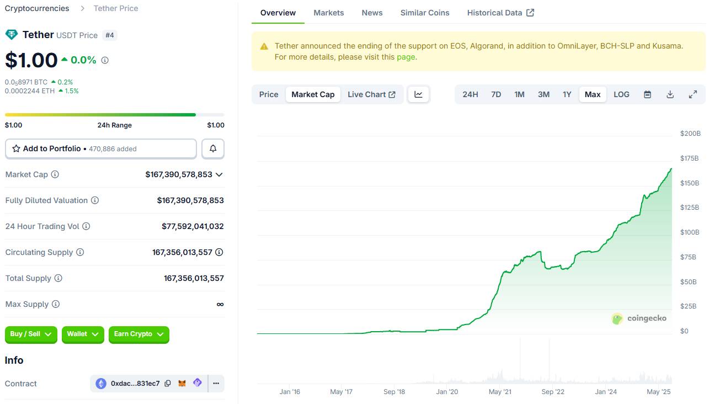The width and height of the screenshot is (709, 404).
Task: Open Market Cap info icon
Action: pos(55,174)
